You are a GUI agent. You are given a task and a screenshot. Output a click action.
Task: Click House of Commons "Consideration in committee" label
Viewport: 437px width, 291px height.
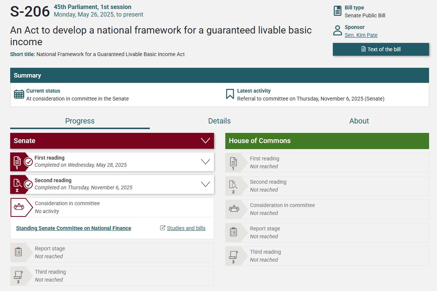(282, 205)
